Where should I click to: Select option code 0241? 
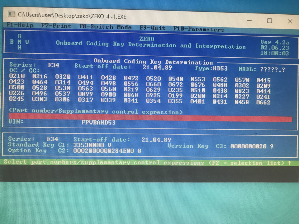point(263,97)
